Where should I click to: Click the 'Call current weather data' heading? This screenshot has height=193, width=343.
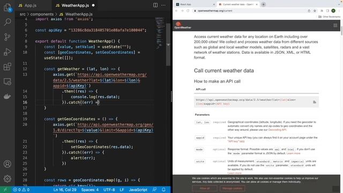pyautogui.click(x=224, y=70)
